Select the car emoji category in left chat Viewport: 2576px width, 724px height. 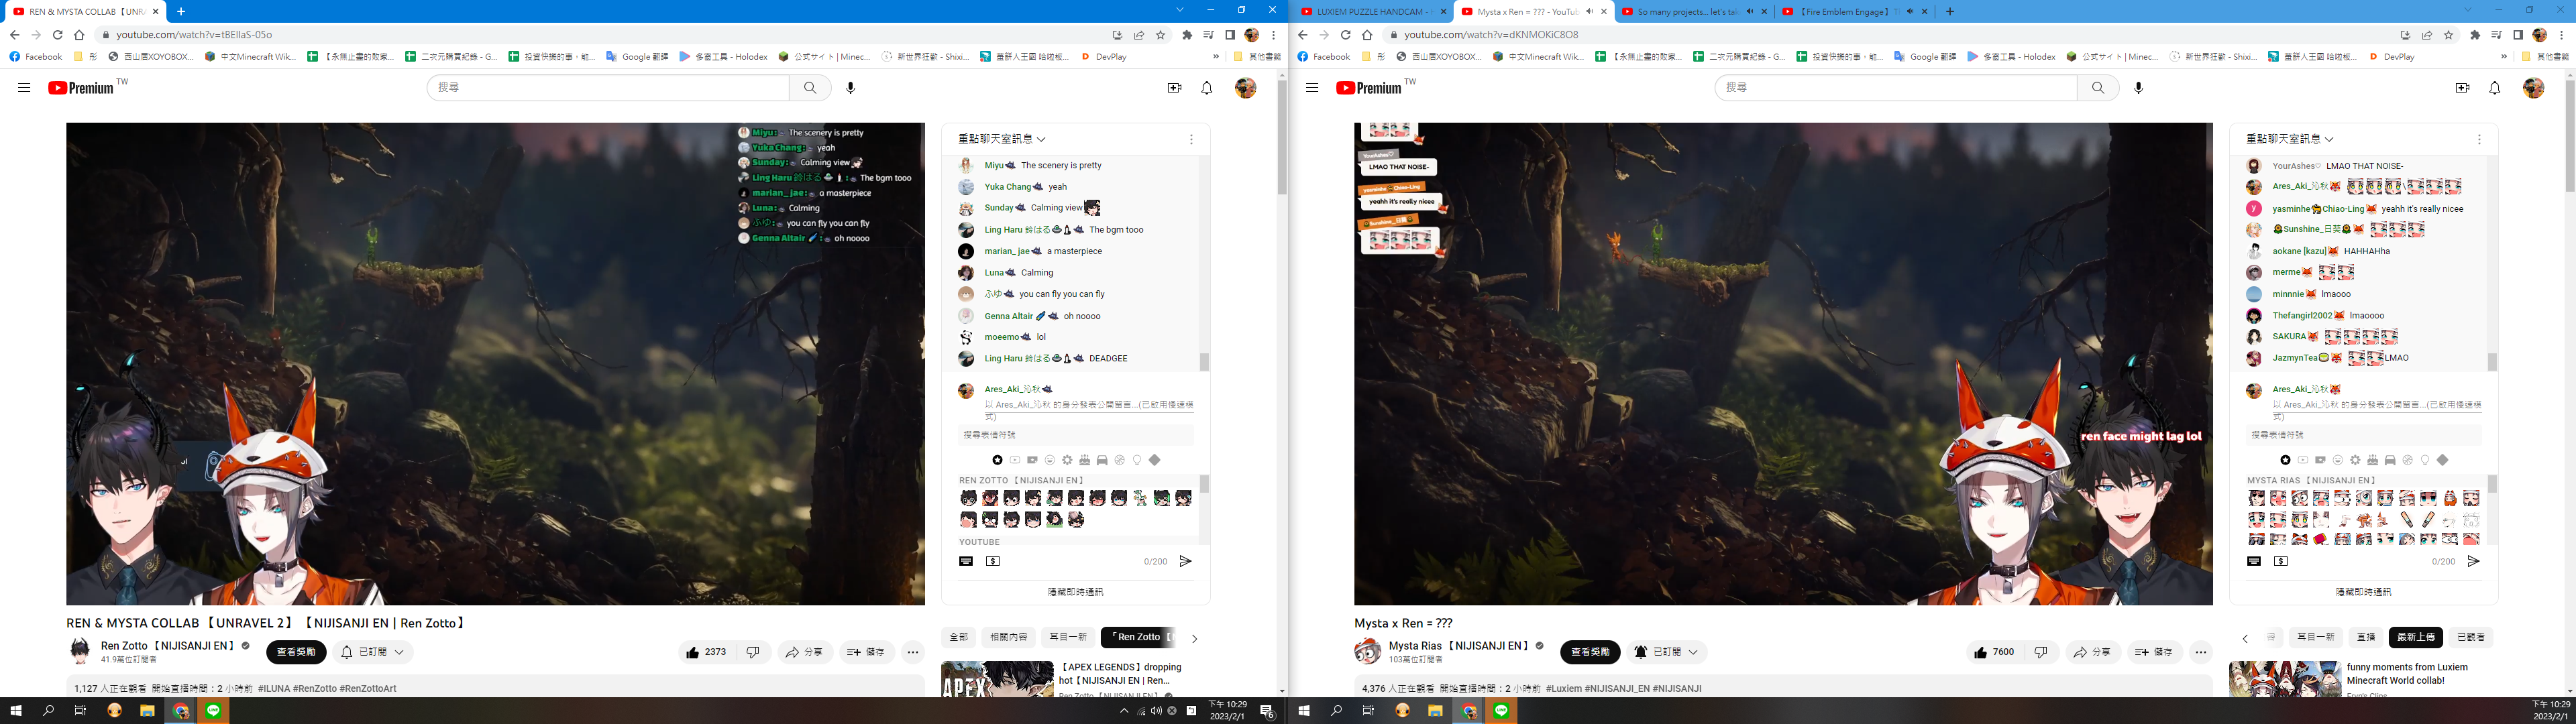[1102, 460]
